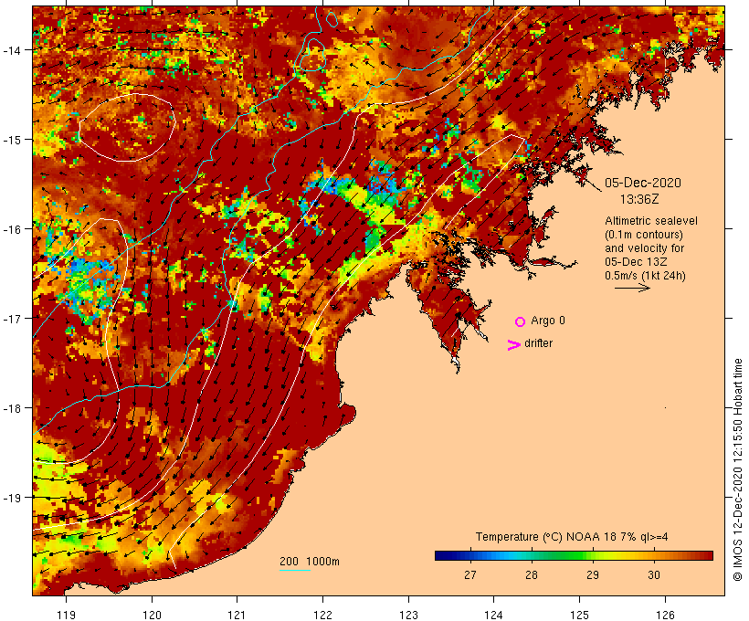Click the latitude label -18
Viewport: 749px width, 621px height.
(12, 408)
